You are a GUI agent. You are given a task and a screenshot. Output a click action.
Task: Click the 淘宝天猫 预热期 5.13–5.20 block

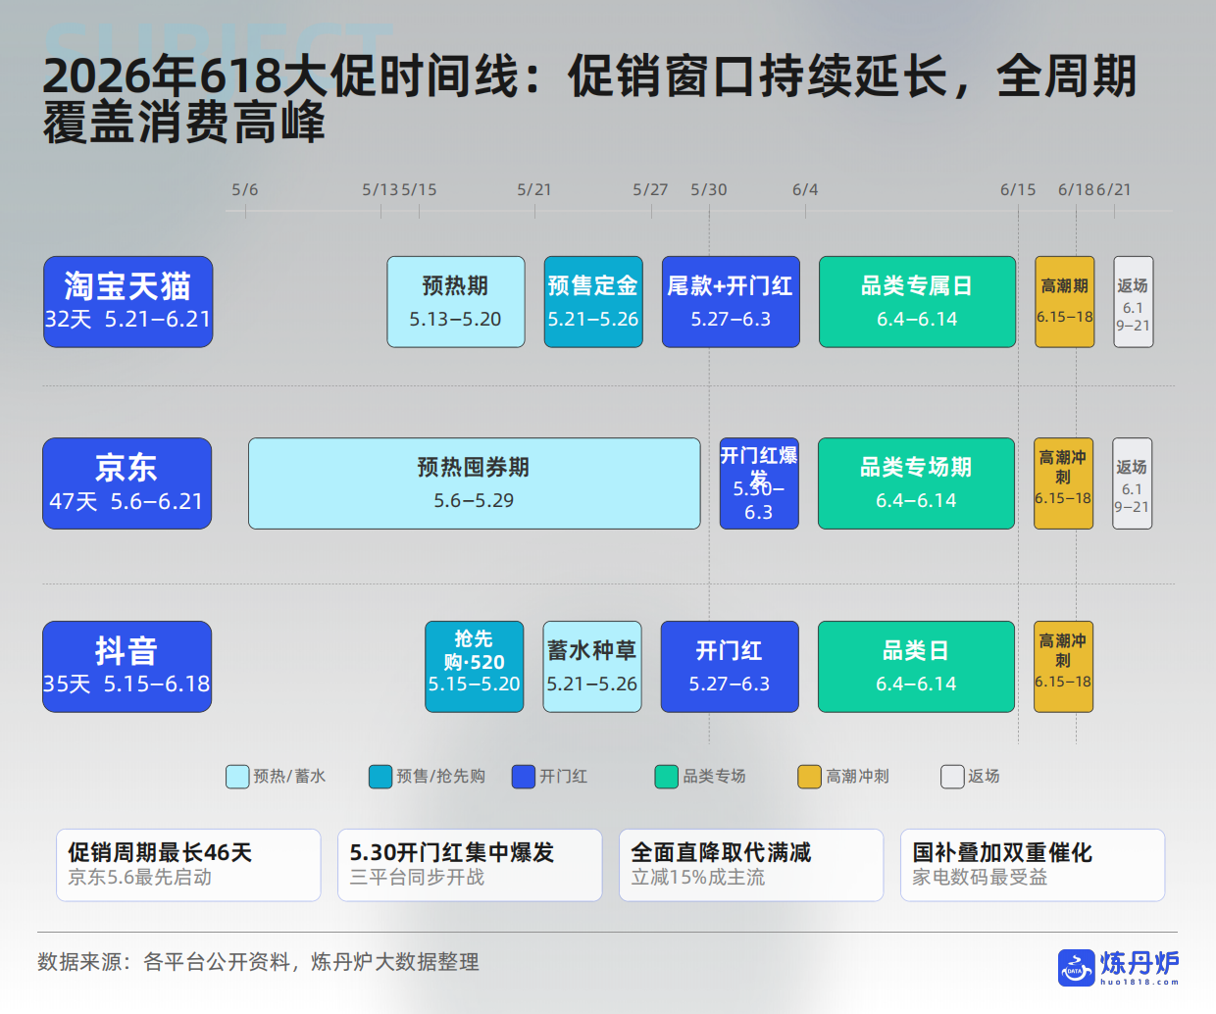456,302
